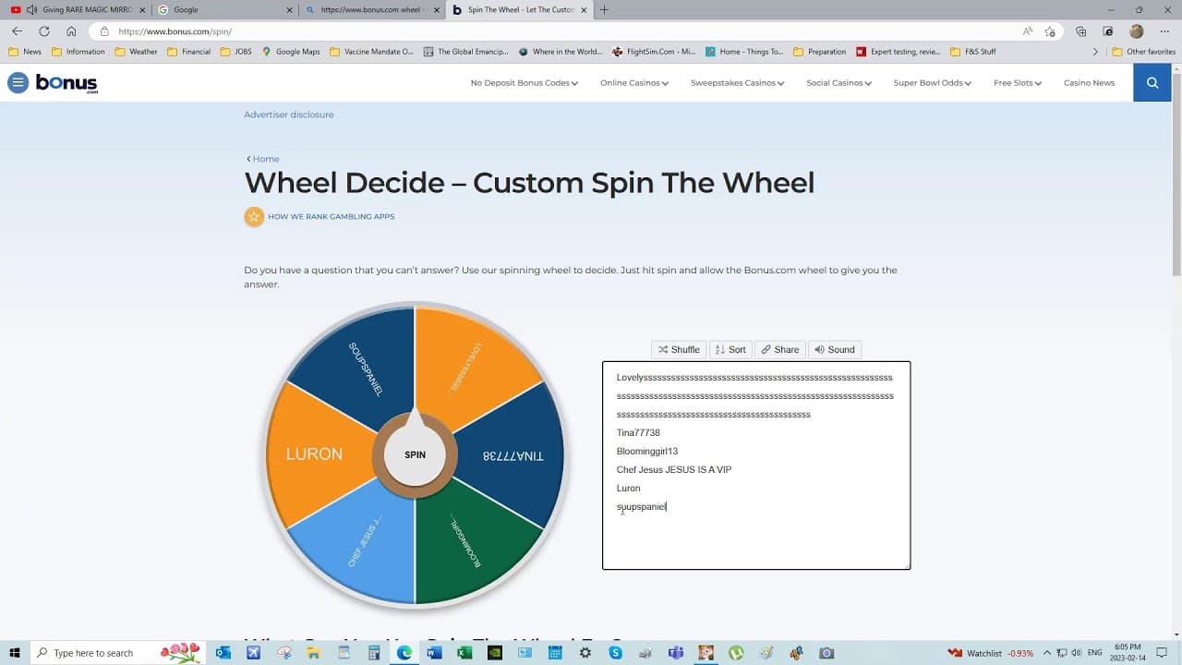Open a new browser tab
This screenshot has height=665, width=1182.
[604, 10]
